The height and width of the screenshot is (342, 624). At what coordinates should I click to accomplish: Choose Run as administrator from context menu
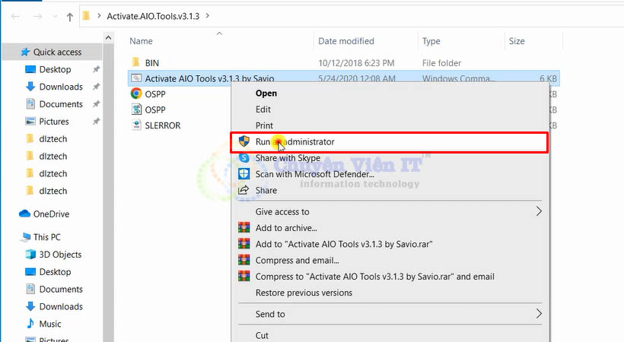coord(294,142)
